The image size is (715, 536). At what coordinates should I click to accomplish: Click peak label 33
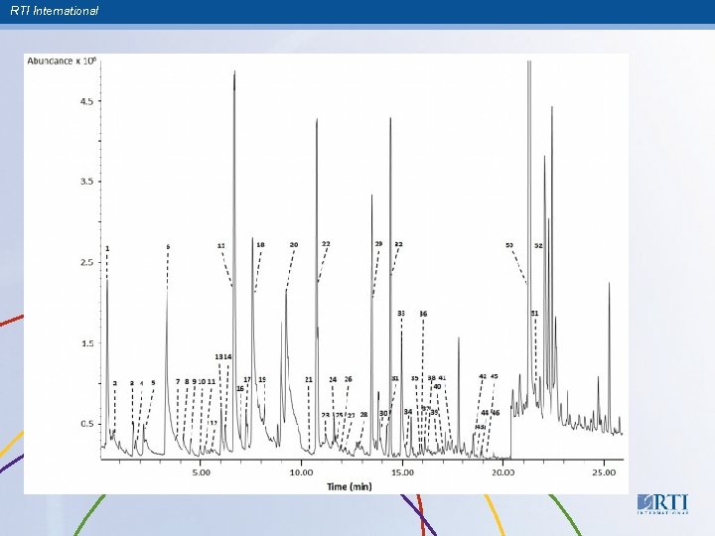(x=401, y=313)
